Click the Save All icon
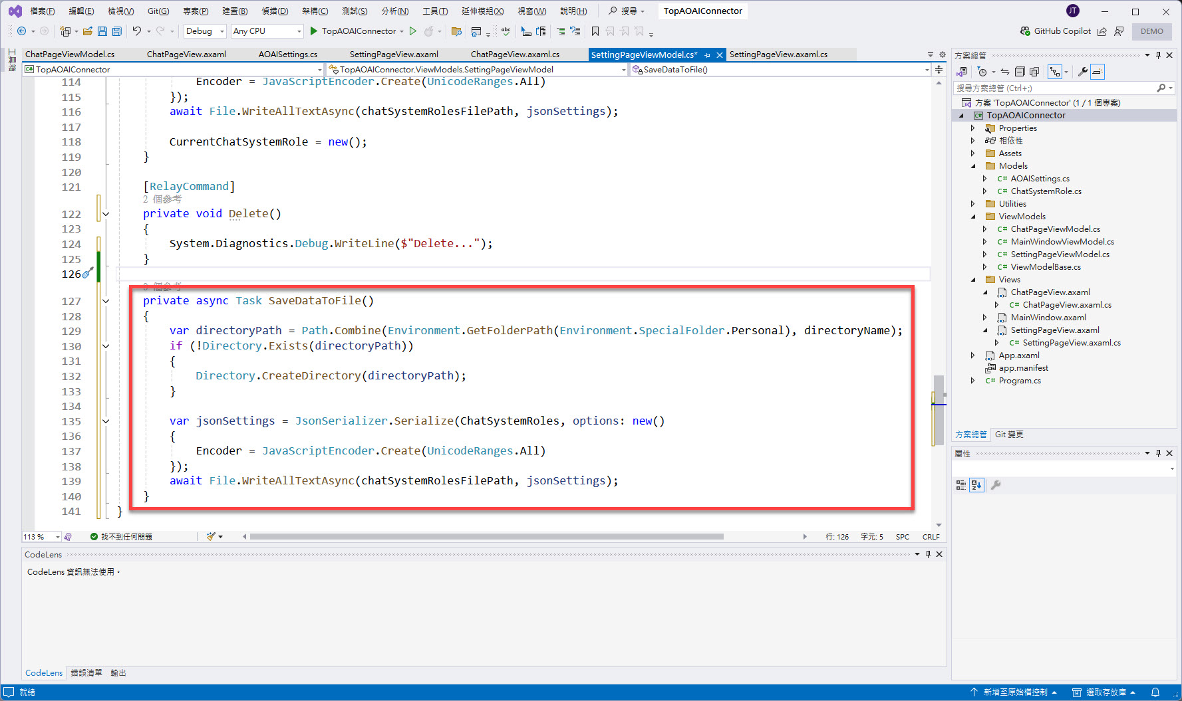Viewport: 1182px width, 701px height. (117, 31)
